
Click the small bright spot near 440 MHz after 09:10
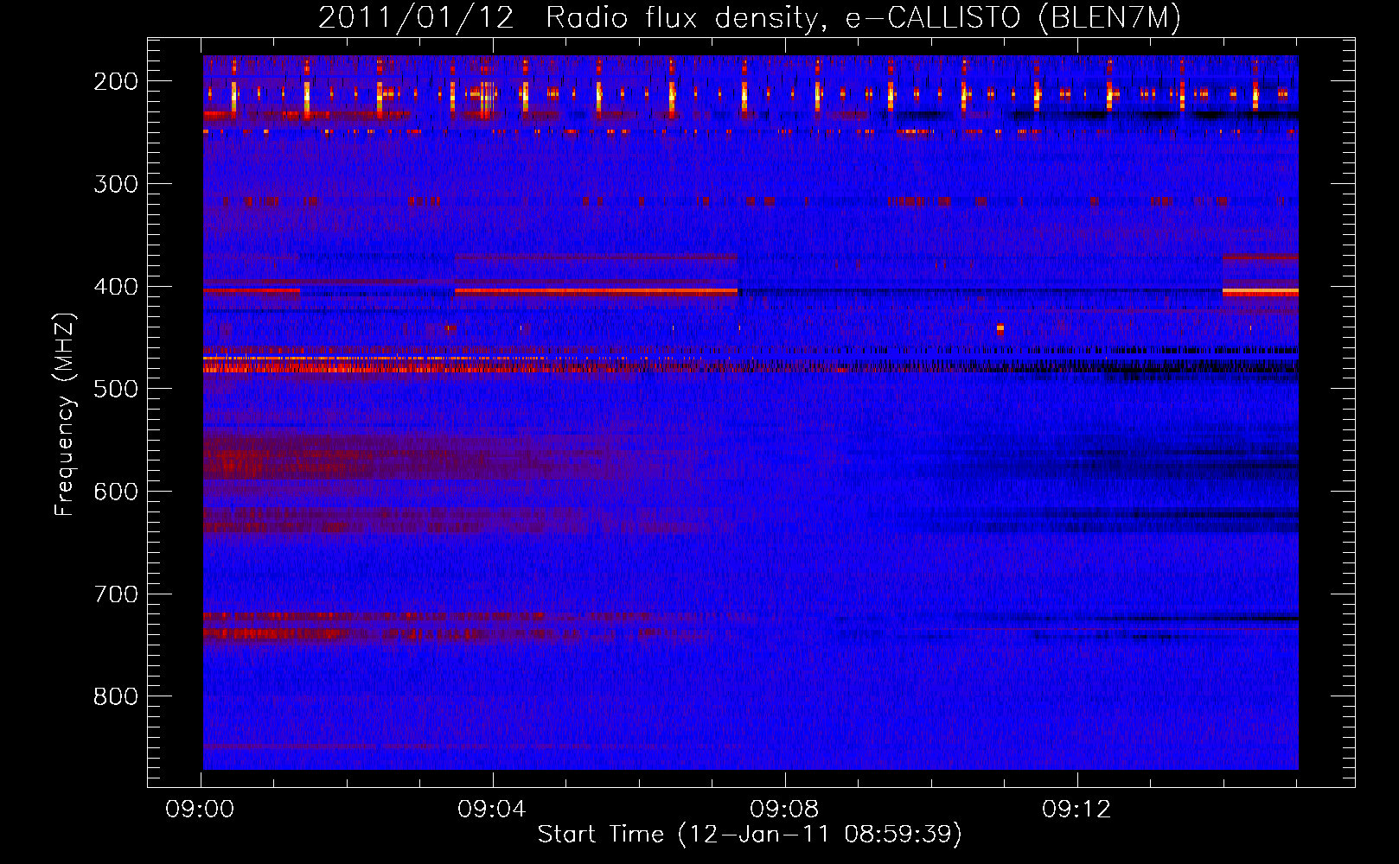tap(1000, 328)
